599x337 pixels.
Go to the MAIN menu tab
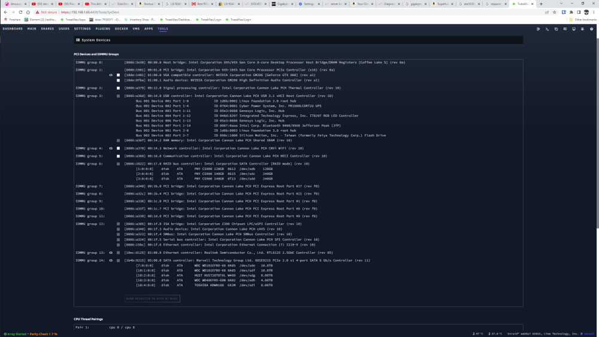point(32,29)
